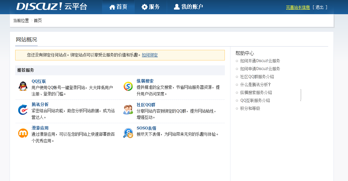Click the gear icon beside 服务
Image resolution: width=348 pixels, height=181 pixels.
(x=145, y=7)
